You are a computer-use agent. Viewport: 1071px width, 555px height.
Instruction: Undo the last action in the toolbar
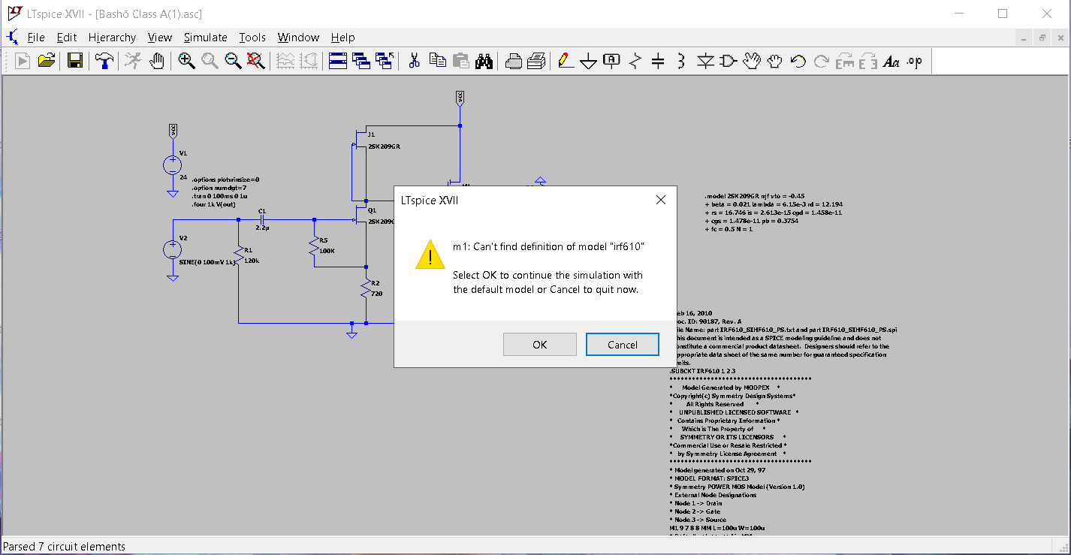coord(798,62)
